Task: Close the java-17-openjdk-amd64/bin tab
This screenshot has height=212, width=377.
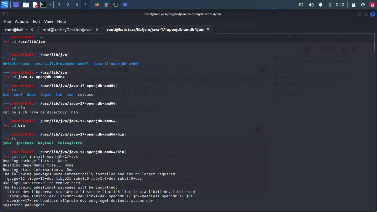Action: tap(208, 30)
